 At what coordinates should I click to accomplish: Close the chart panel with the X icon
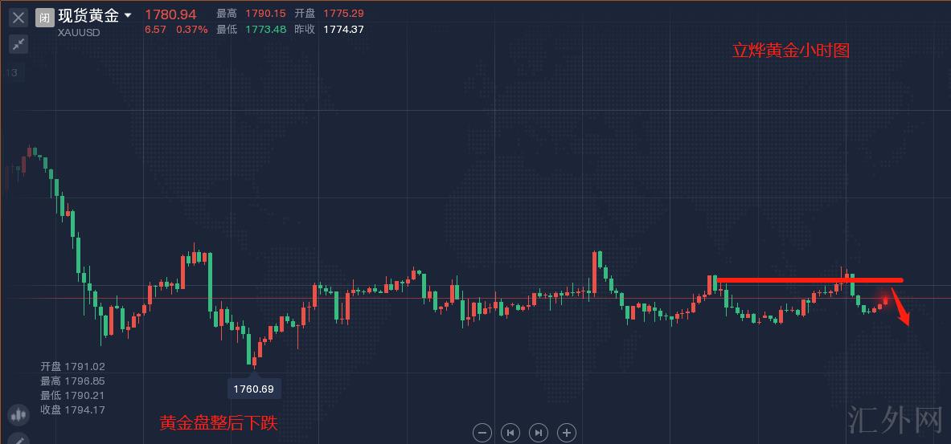(18, 17)
